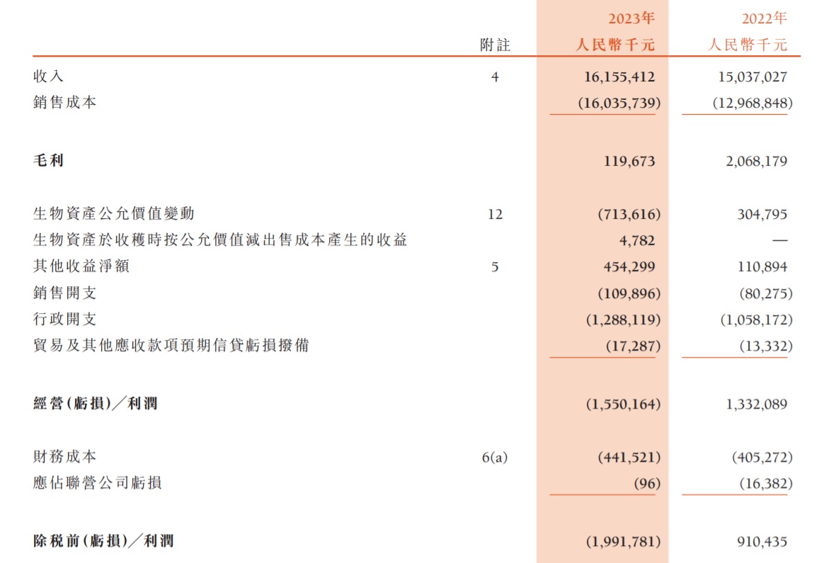824x563 pixels.
Task: Click the 2022年 column header
Action: (764, 18)
